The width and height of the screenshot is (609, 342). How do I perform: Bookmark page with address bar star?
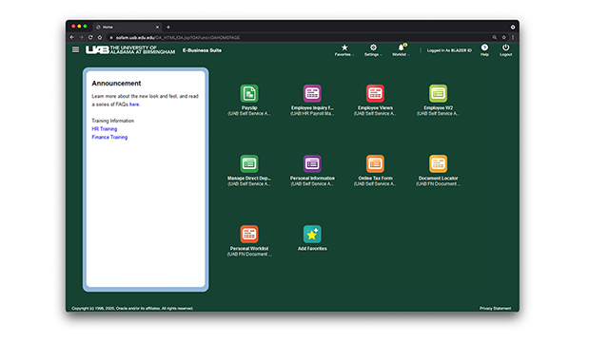[x=503, y=38]
